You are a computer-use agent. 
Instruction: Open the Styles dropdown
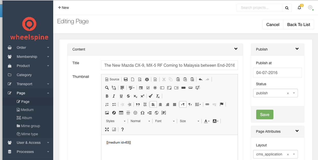click(x=116, y=121)
